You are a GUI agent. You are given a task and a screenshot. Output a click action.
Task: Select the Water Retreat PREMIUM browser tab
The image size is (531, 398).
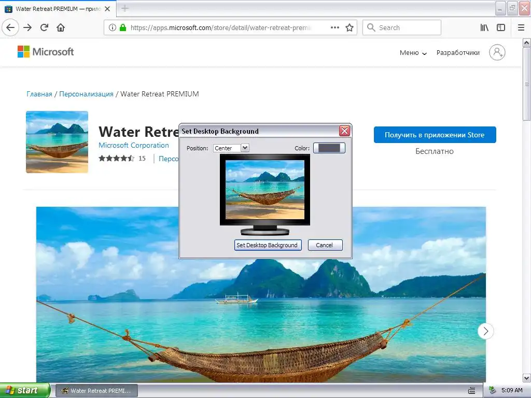(58, 9)
